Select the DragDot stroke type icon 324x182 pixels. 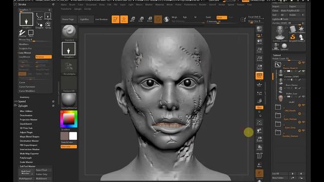click(x=39, y=25)
